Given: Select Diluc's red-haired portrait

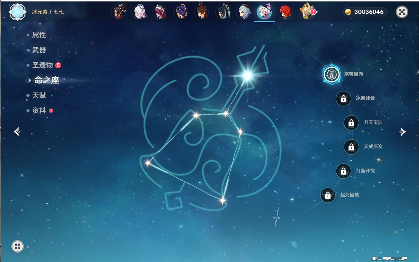Looking at the screenshot, I should [x=285, y=12].
